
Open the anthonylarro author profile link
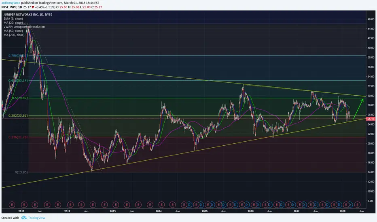pos(11,3)
